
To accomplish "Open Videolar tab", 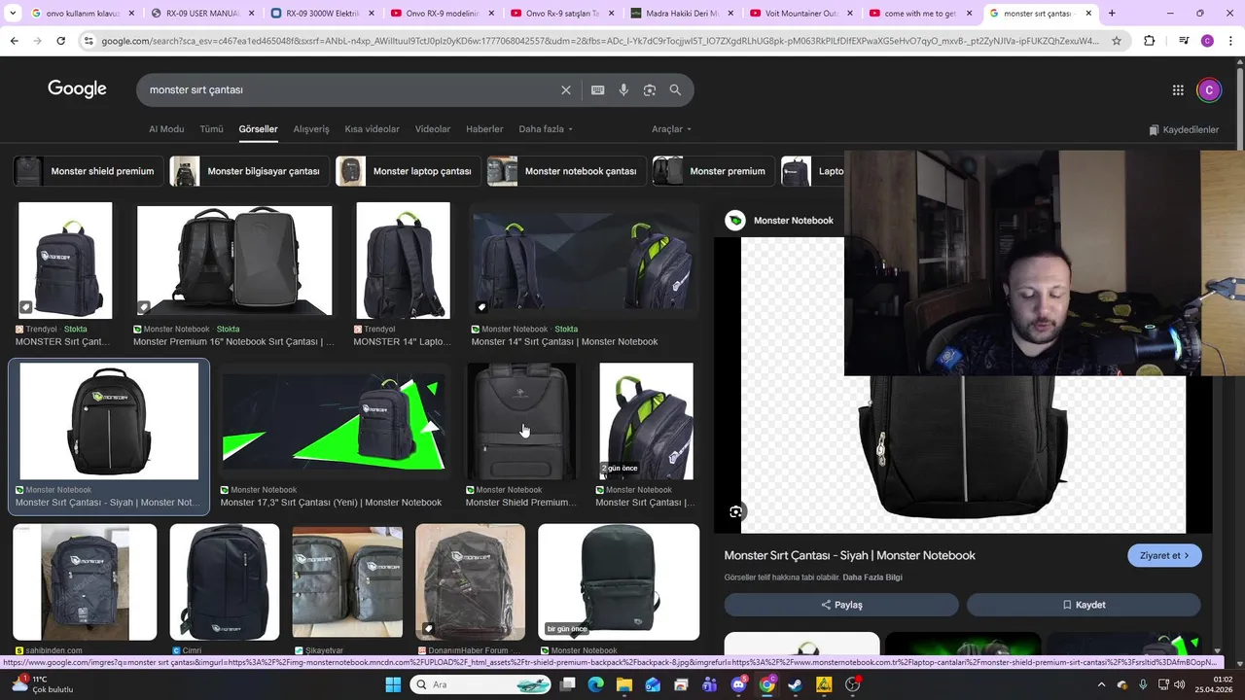I will coord(433,129).
